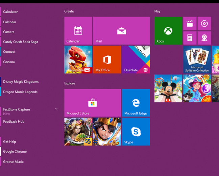Open the small Calculator tile
The height and width of the screenshot is (176, 219).
click(x=190, y=38)
